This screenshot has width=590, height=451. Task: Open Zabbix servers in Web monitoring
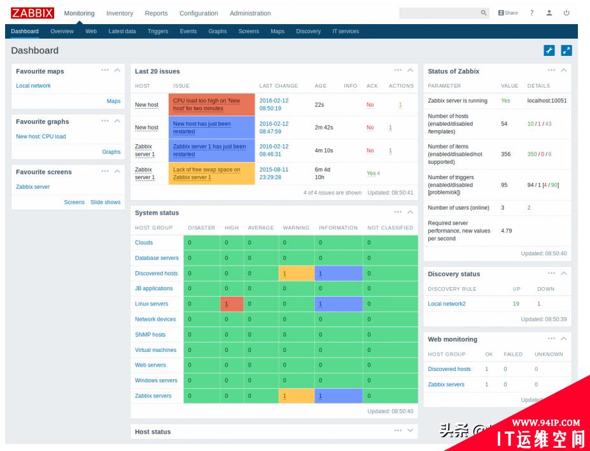(446, 384)
